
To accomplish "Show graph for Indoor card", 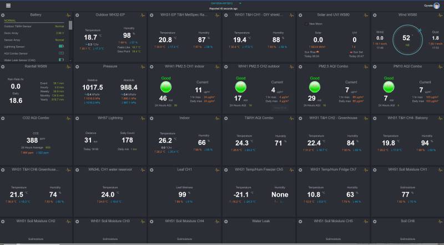I will 217,118.
